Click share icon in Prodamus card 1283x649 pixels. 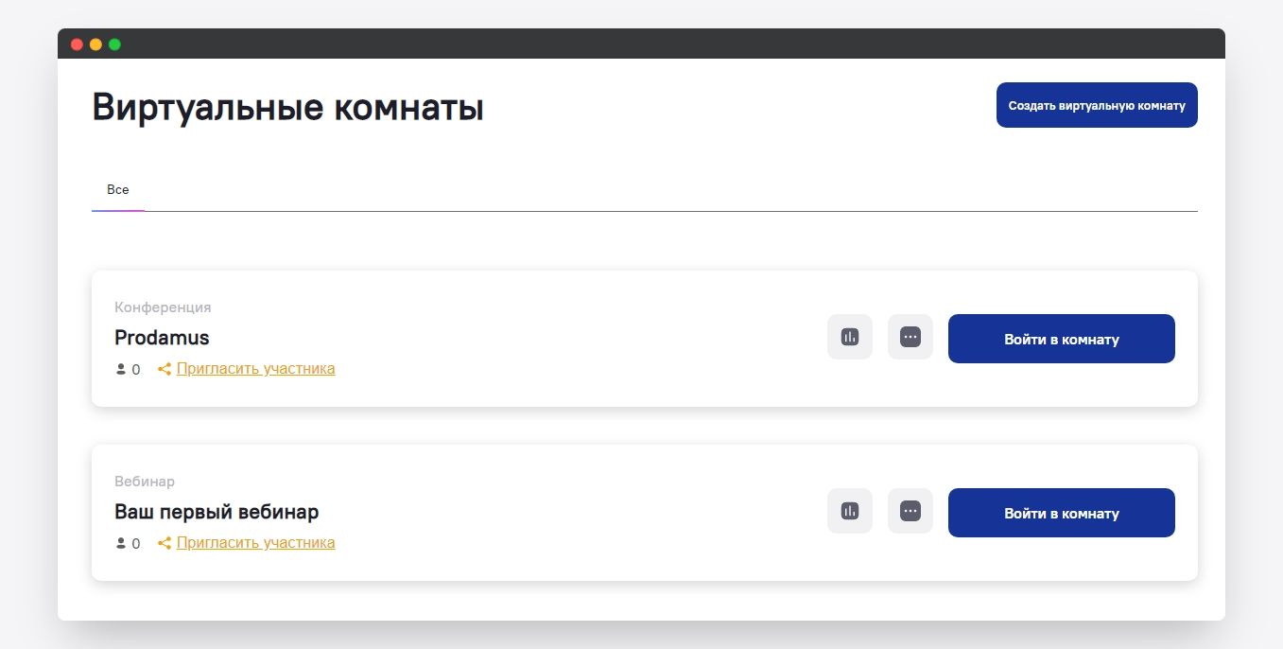click(165, 369)
